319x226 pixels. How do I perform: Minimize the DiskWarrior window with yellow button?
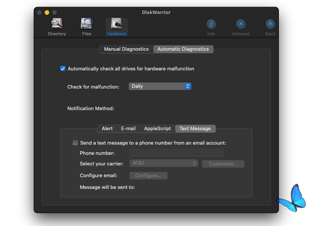click(47, 12)
